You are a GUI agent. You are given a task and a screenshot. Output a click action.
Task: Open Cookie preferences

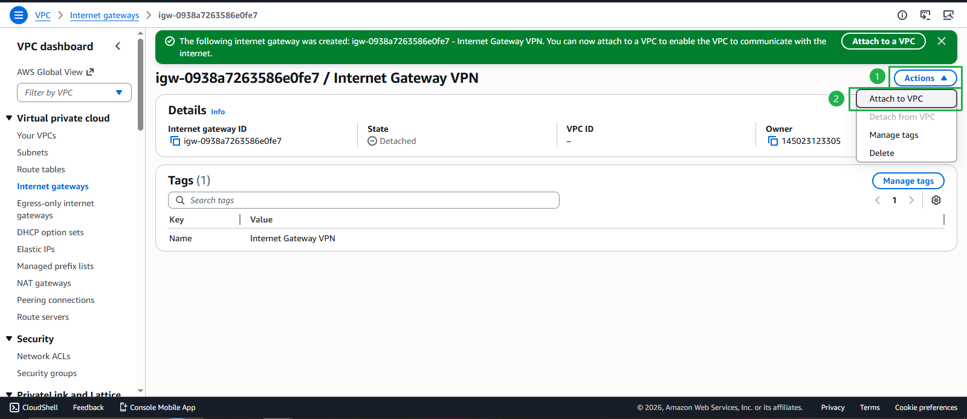[x=926, y=408]
